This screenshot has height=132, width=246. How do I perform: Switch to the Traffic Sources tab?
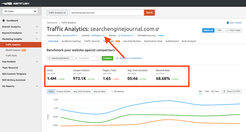tap(92, 41)
